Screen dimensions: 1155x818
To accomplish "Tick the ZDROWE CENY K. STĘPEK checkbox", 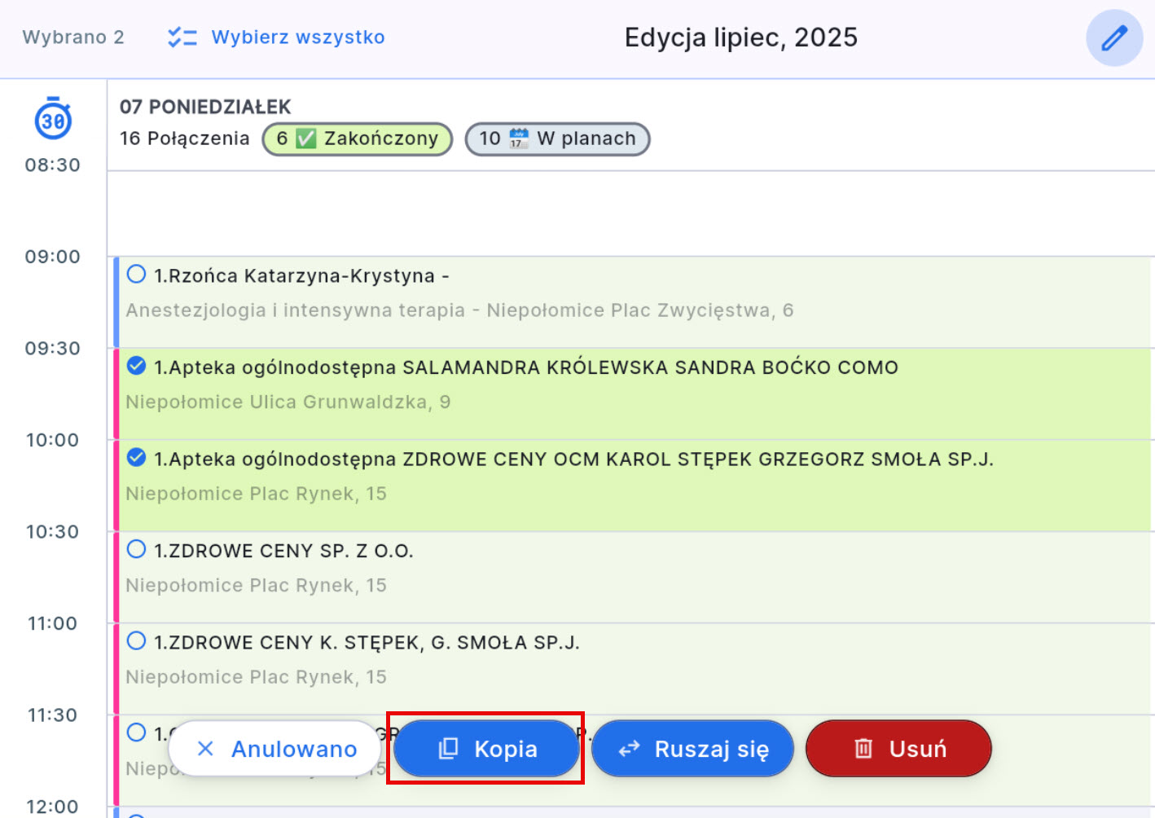I will (137, 641).
